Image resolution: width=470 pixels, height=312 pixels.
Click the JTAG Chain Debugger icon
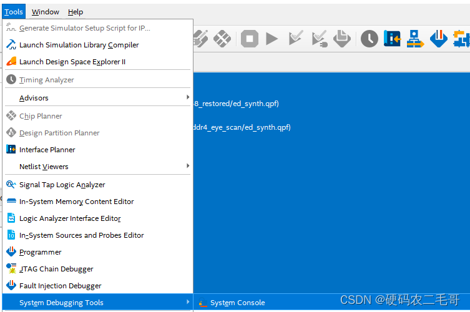11,268
